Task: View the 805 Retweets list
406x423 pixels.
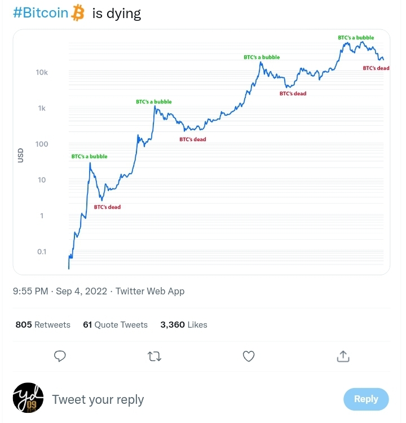Action: [43, 324]
